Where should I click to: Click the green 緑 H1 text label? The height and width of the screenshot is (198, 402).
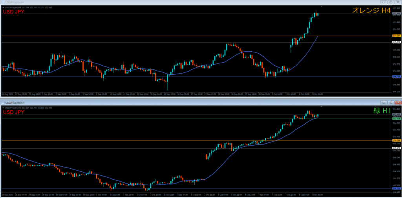pyautogui.click(x=382, y=111)
